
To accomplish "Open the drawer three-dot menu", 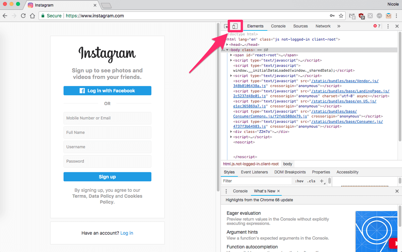I will click(x=226, y=191).
